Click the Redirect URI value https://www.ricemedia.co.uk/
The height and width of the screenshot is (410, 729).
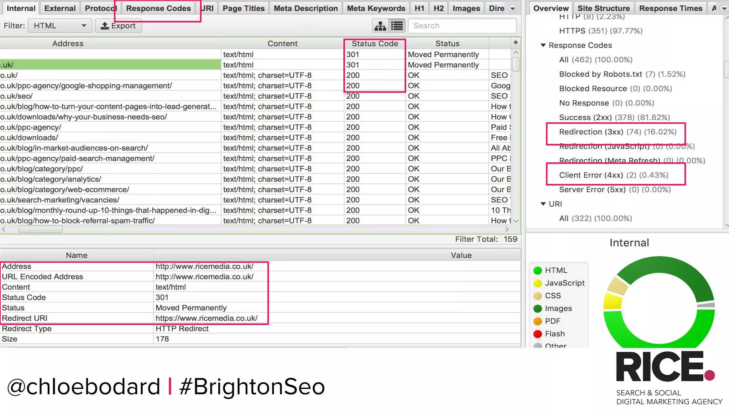point(206,318)
